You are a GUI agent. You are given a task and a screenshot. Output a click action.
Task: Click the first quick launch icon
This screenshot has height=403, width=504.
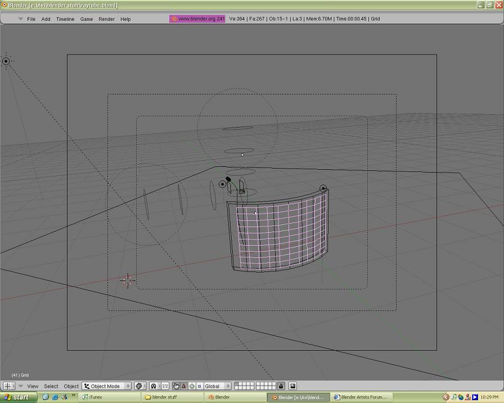(46, 397)
